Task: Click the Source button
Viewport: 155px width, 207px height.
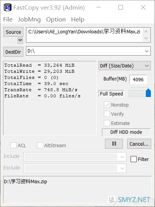Action: click(13, 32)
